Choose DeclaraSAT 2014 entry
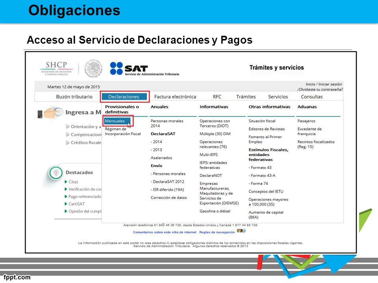This screenshot has height=283, width=378. [x=156, y=142]
